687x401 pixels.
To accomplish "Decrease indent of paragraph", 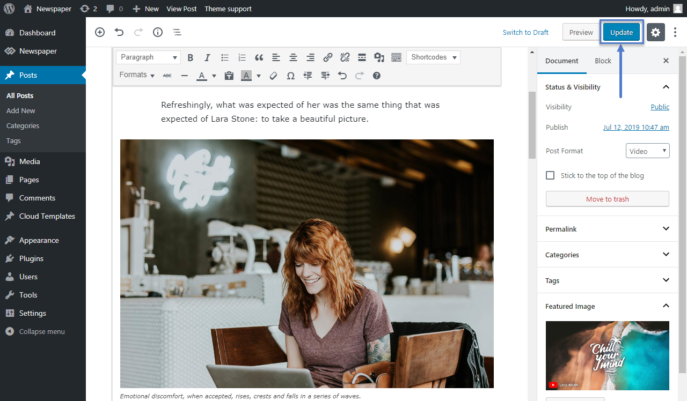I will tap(308, 76).
